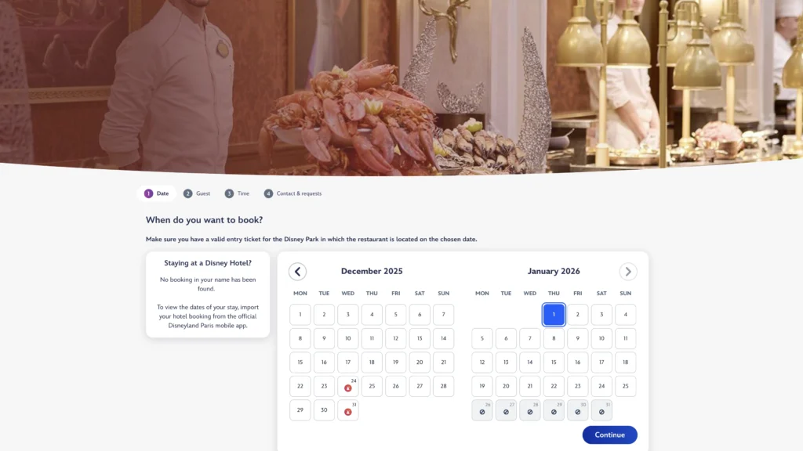Select Sunday December 14
Image resolution: width=803 pixels, height=451 pixels.
click(443, 338)
